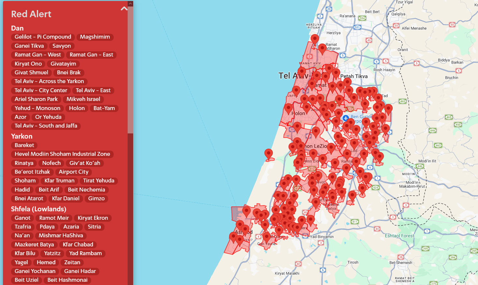Select Hevel Modiin Shoham Industrial Zone tag
478x285 pixels.
point(63,154)
